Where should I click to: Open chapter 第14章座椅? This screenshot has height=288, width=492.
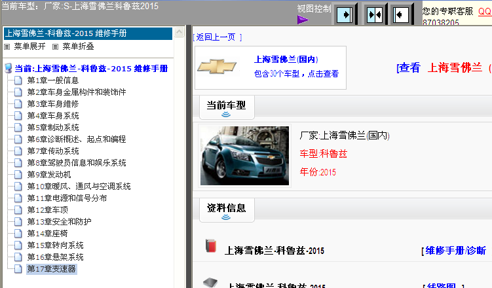click(x=47, y=234)
